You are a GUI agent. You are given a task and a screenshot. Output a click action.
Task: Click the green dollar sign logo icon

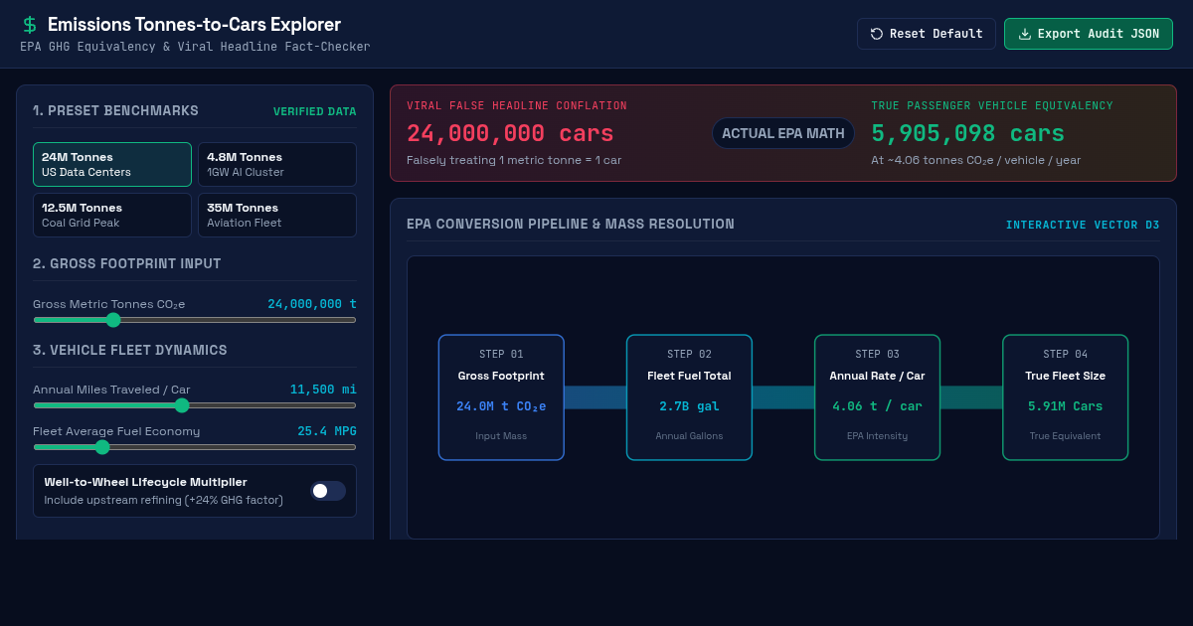[x=30, y=25]
